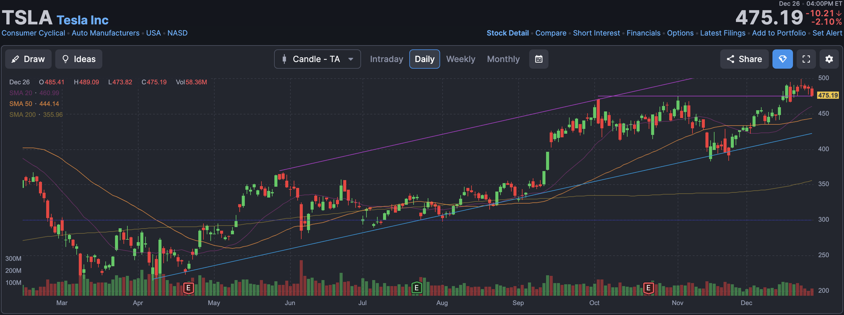Click the SMA 200 indicator label

pyautogui.click(x=22, y=114)
